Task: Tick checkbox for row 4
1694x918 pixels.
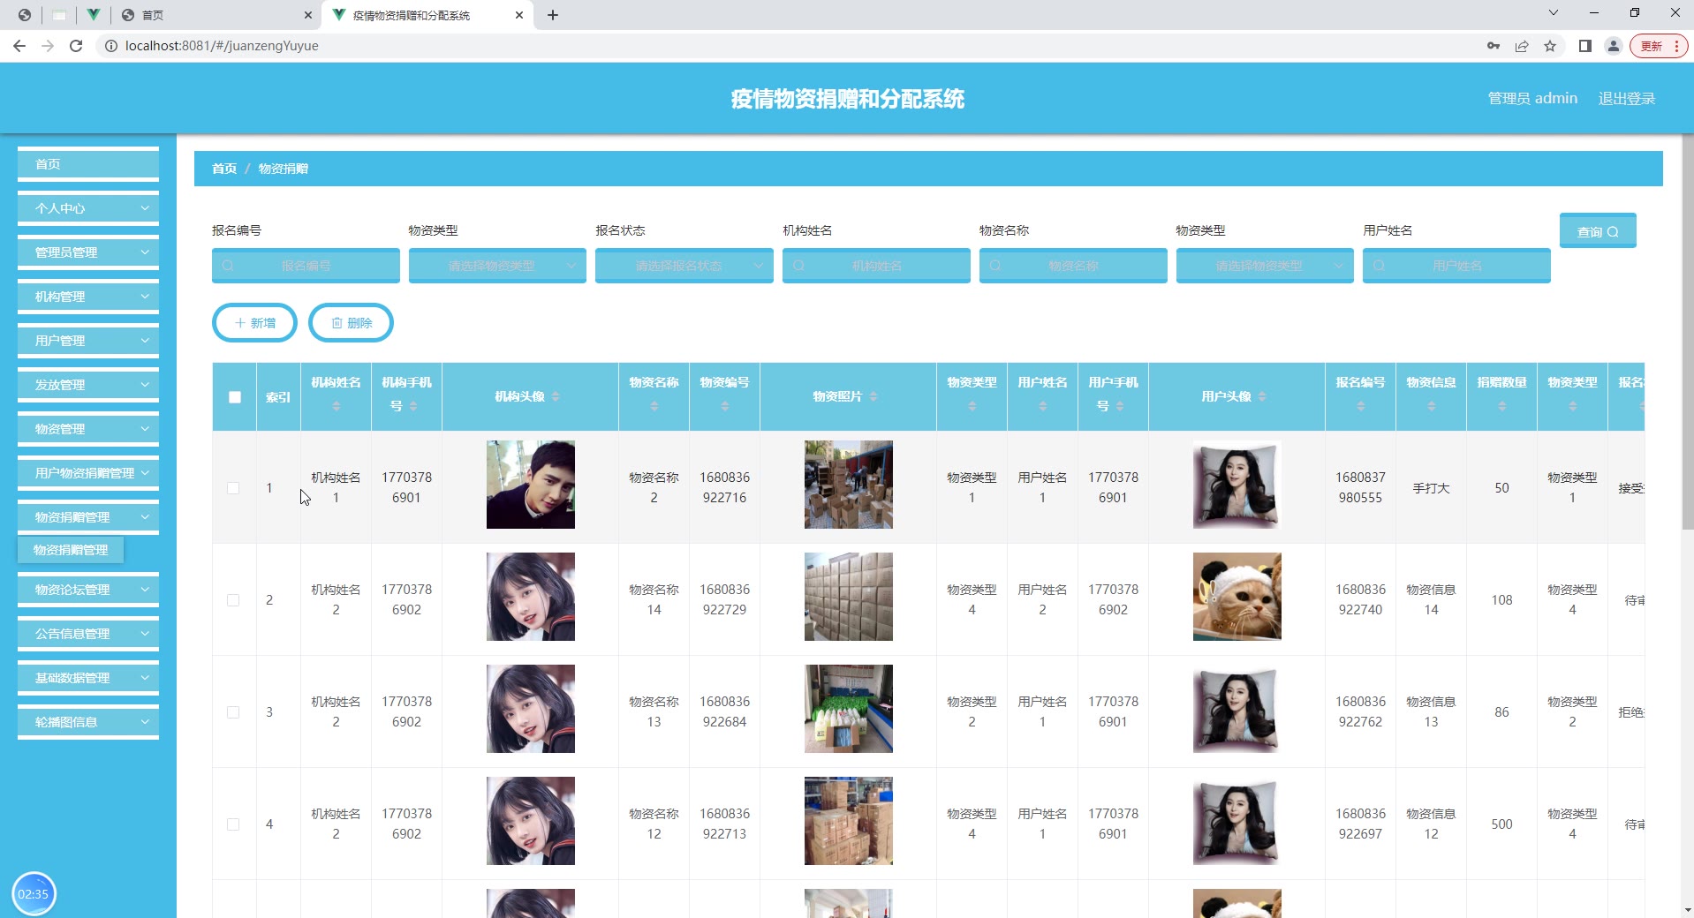Action: click(x=233, y=824)
